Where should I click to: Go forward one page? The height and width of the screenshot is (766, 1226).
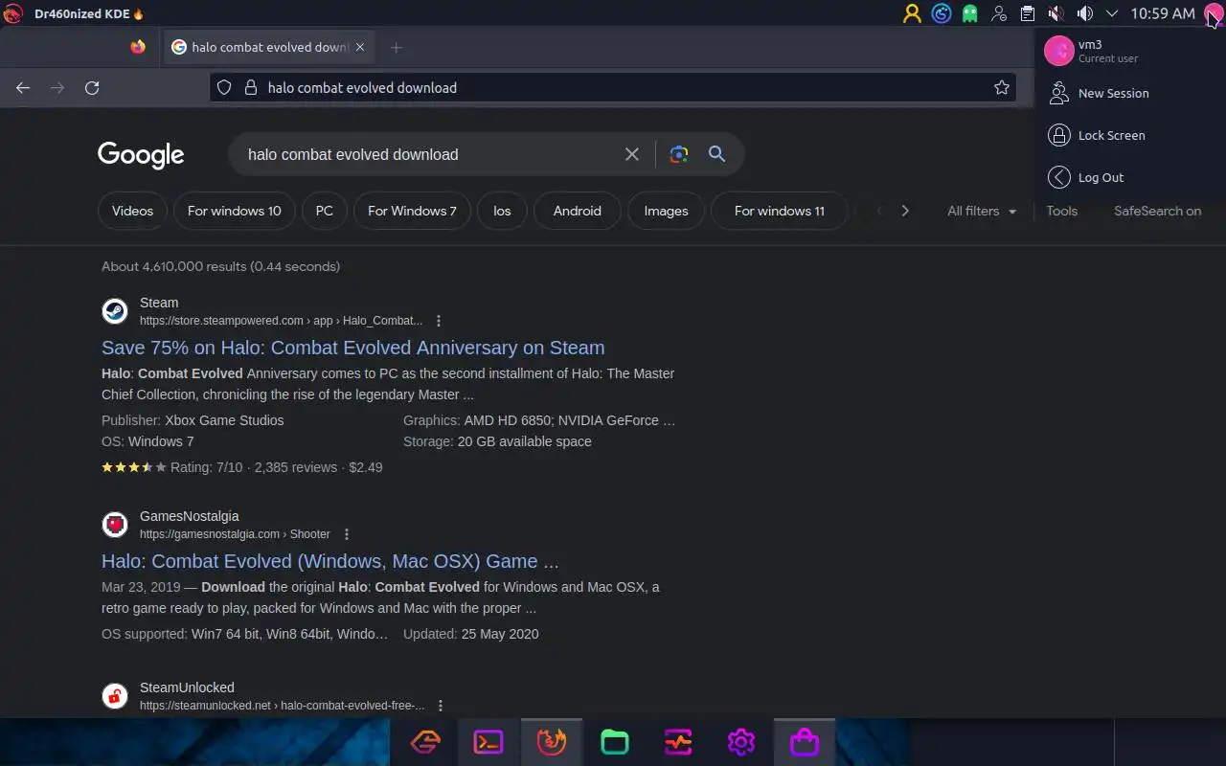57,88
